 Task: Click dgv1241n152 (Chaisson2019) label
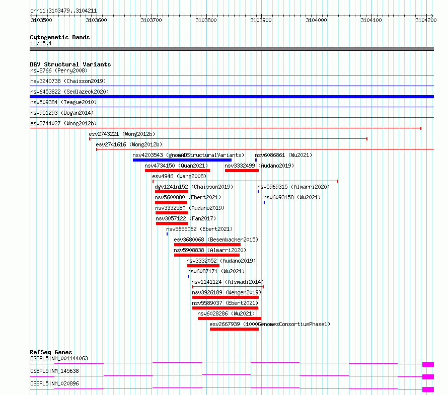pyautogui.click(x=194, y=187)
